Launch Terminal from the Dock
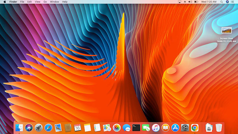The height and width of the screenshot is (134, 238). click(x=136, y=128)
